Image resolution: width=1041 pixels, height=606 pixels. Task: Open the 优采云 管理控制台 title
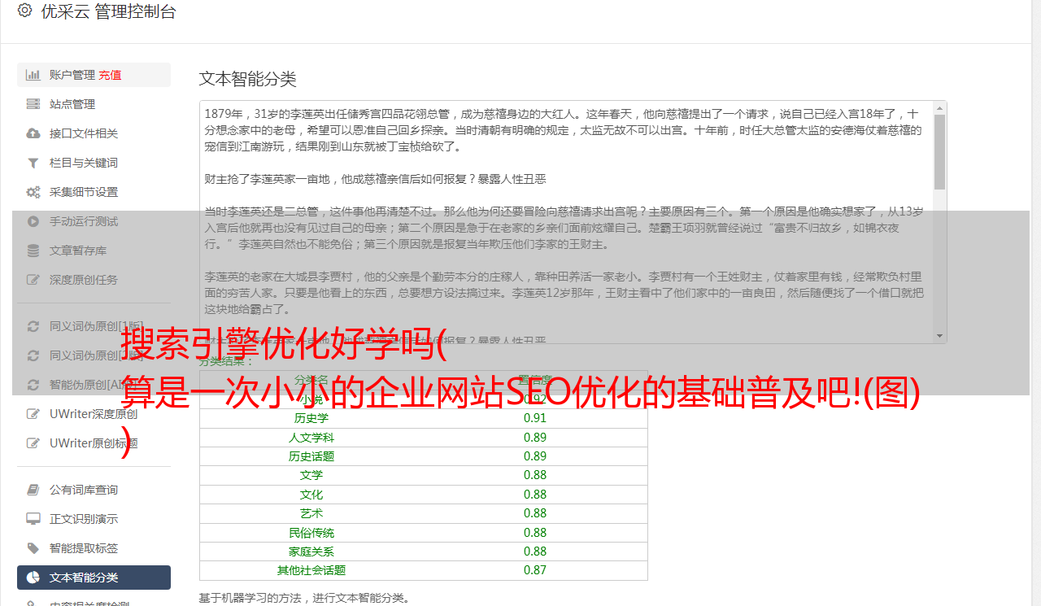tap(108, 11)
